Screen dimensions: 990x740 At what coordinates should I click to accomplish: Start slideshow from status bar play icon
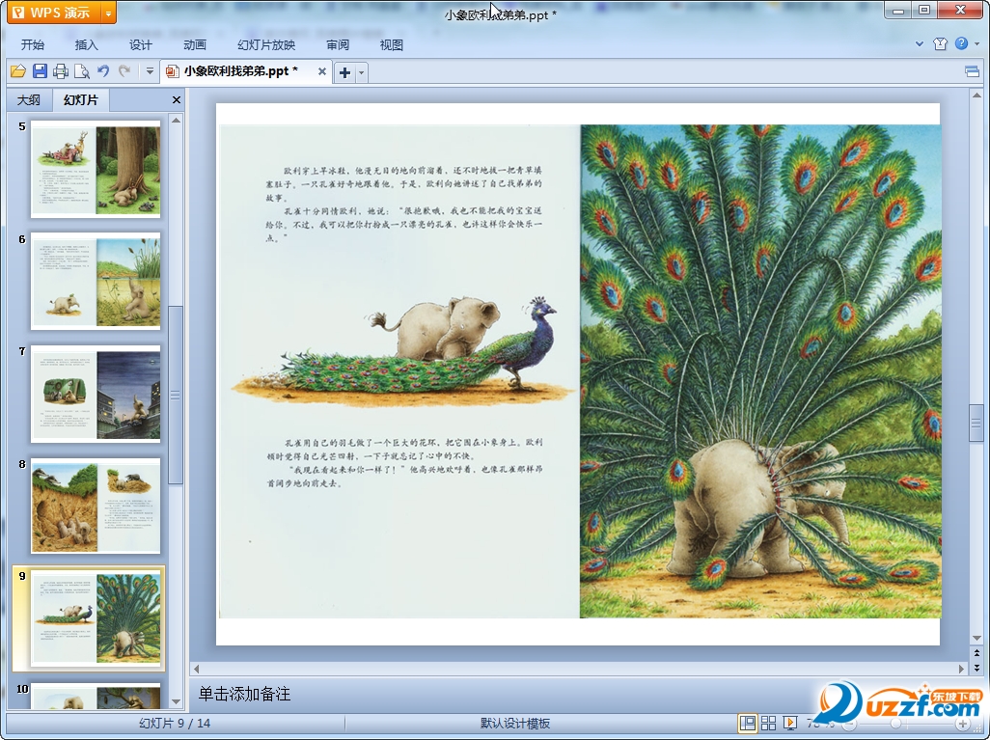point(790,723)
